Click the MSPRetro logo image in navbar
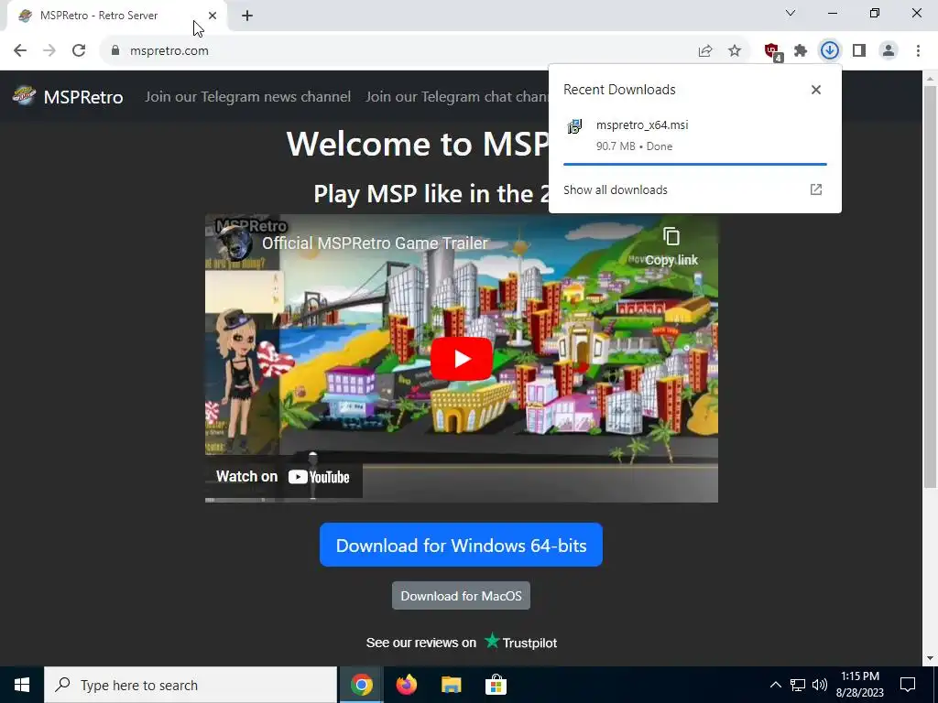This screenshot has width=938, height=703. click(25, 95)
